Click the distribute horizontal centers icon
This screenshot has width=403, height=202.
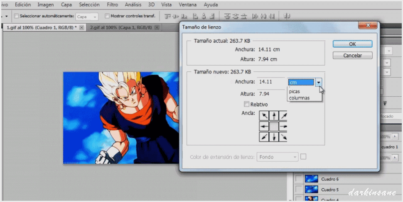(x=263, y=16)
